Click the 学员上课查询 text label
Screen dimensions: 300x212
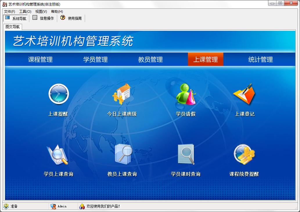click(59, 174)
